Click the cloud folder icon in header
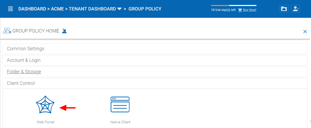 [x=284, y=9]
